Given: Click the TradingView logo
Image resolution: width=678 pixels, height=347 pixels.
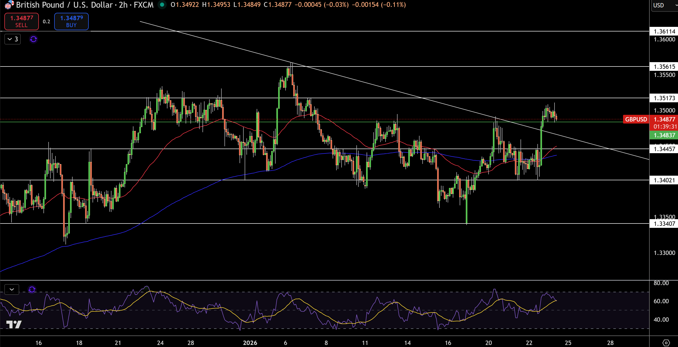Looking at the screenshot, I should [x=14, y=324].
